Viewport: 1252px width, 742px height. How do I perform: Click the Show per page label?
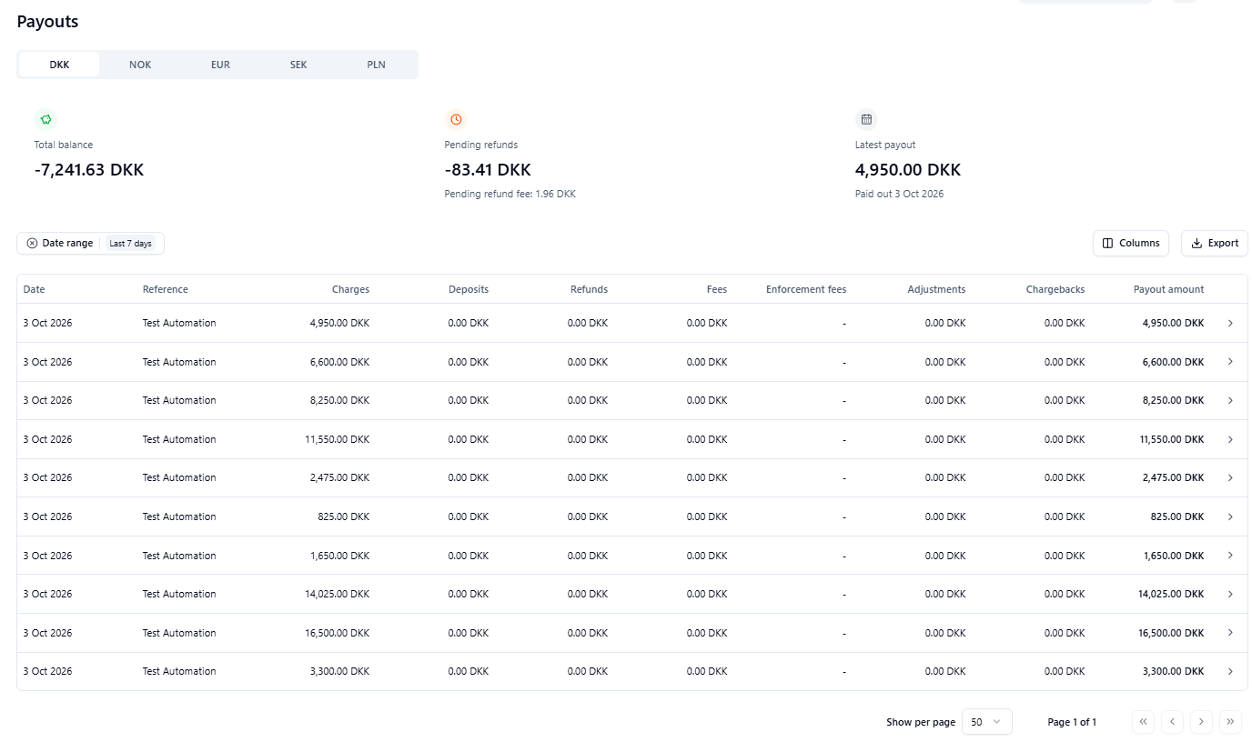[x=921, y=722]
